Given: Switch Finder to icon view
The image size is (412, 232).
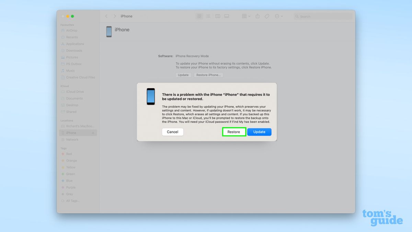Looking at the screenshot, I should (199, 16).
